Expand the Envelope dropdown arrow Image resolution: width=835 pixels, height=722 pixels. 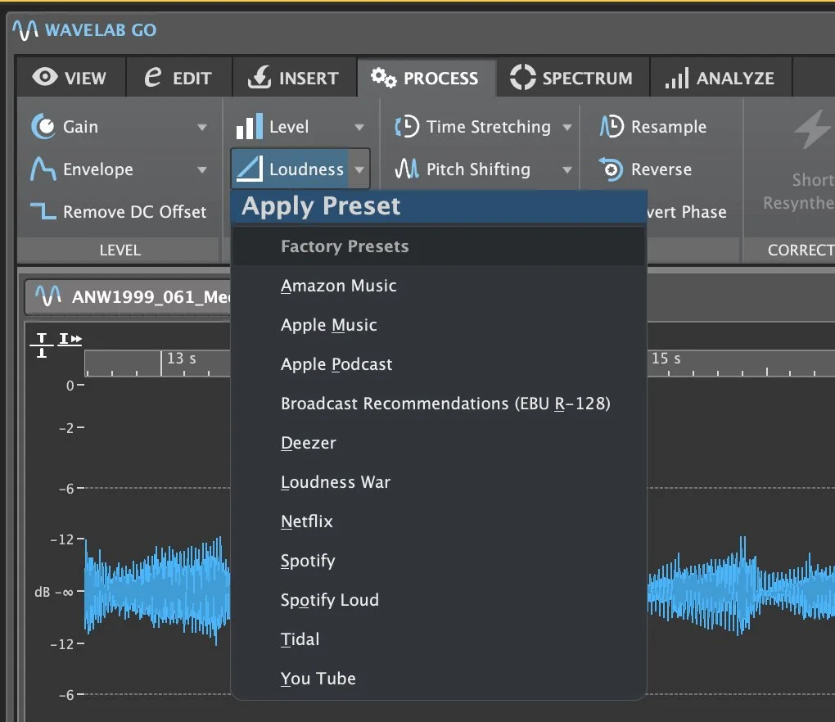[202, 169]
